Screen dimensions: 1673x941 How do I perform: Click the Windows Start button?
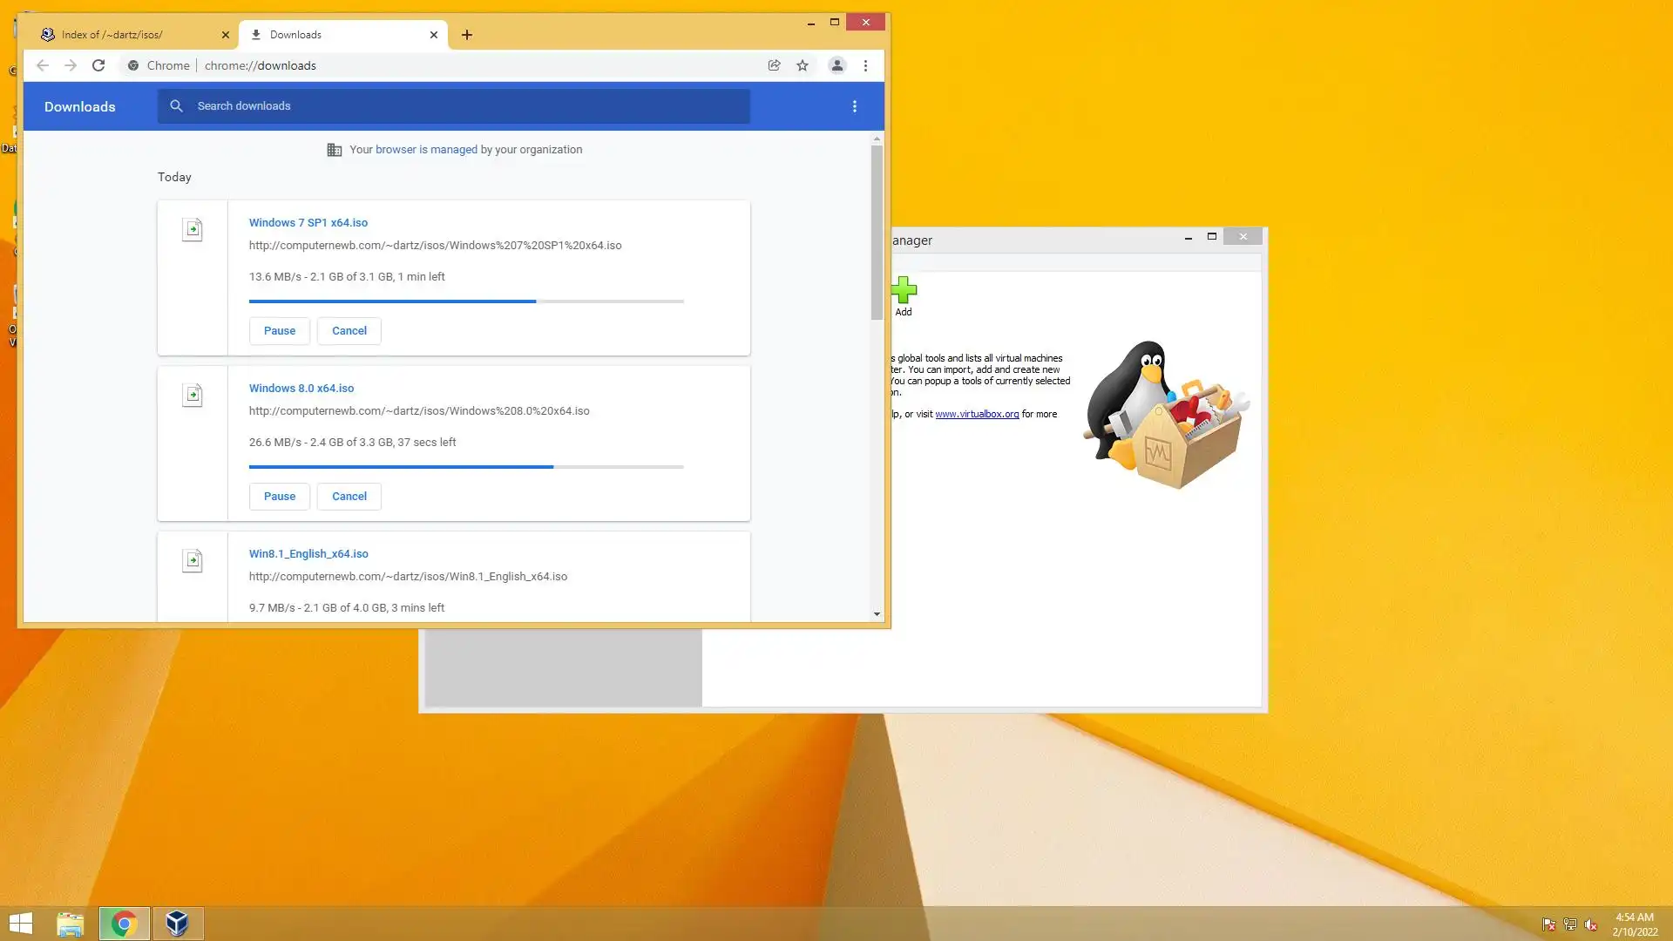tap(21, 924)
